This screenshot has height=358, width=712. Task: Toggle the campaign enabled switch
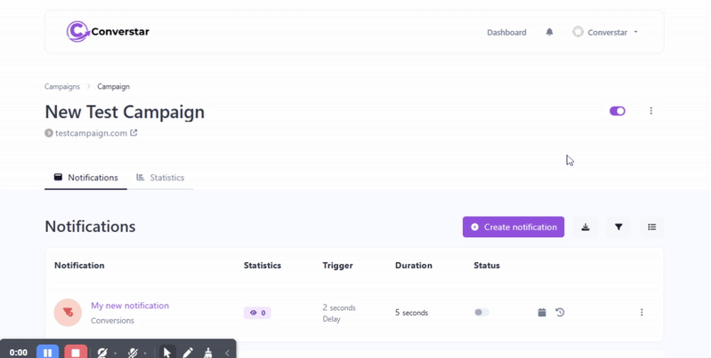tap(617, 111)
